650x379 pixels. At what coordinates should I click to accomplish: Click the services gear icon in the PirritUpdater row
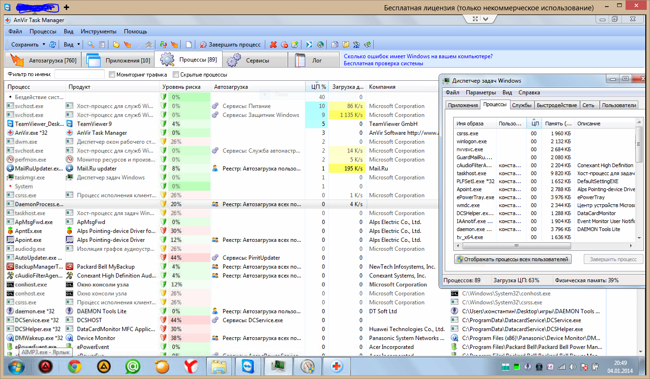coord(216,258)
